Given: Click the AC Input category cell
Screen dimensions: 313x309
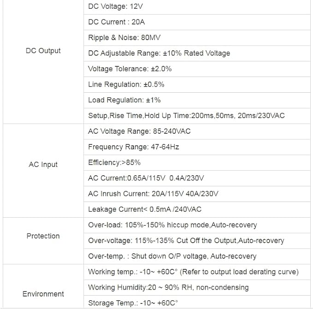Looking at the screenshot, I should click(43, 165).
